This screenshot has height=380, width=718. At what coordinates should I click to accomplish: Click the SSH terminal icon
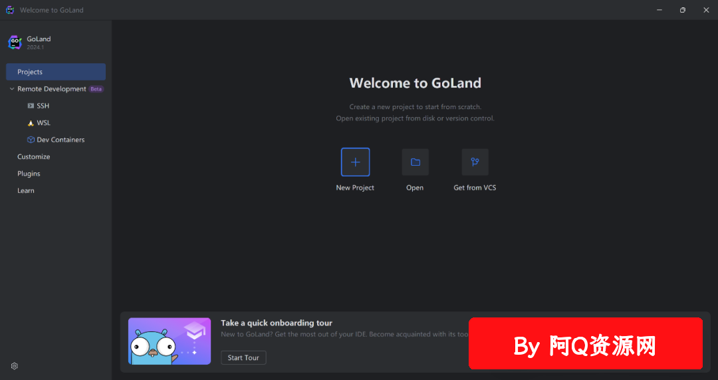[31, 106]
